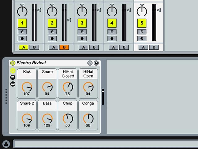Click the track 4 pan knob triangle
The image size is (198, 149).
tap(112, 5)
